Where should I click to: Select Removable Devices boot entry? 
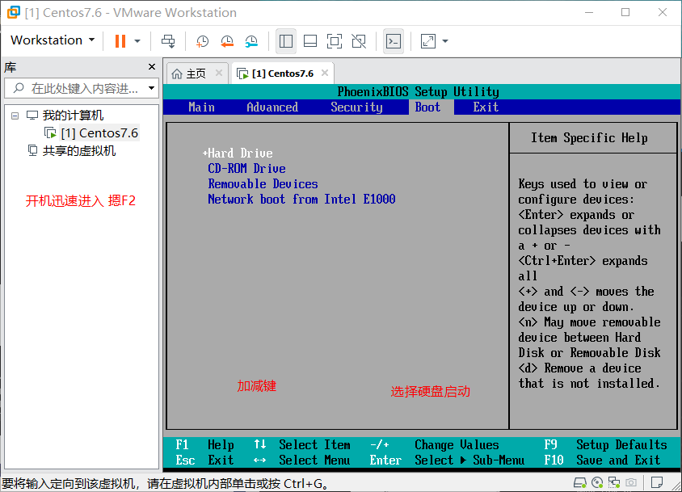tap(263, 184)
